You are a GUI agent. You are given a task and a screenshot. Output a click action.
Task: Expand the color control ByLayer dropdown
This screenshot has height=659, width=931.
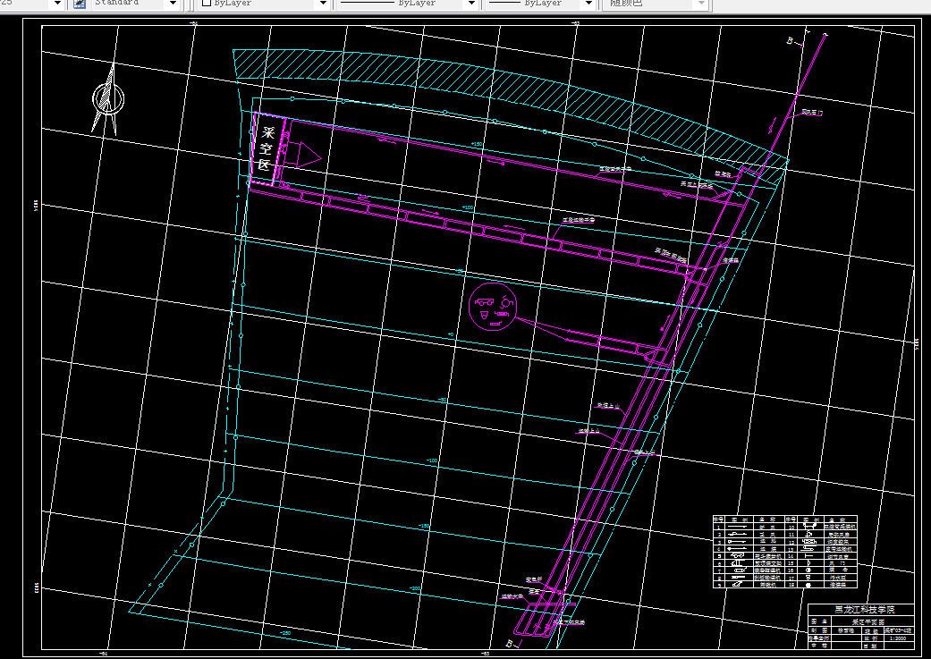click(x=323, y=4)
